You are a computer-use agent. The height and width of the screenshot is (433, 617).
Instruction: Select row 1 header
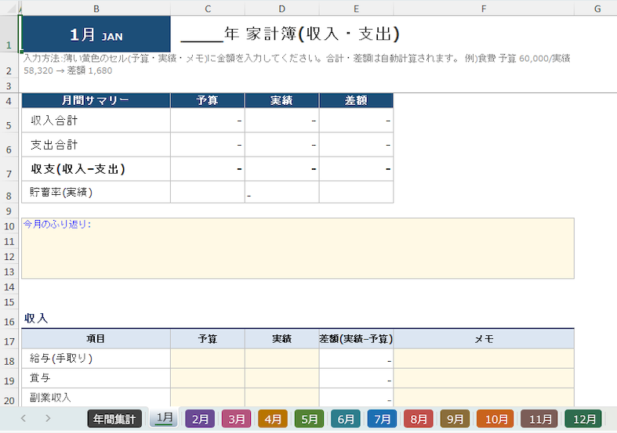coord(9,34)
